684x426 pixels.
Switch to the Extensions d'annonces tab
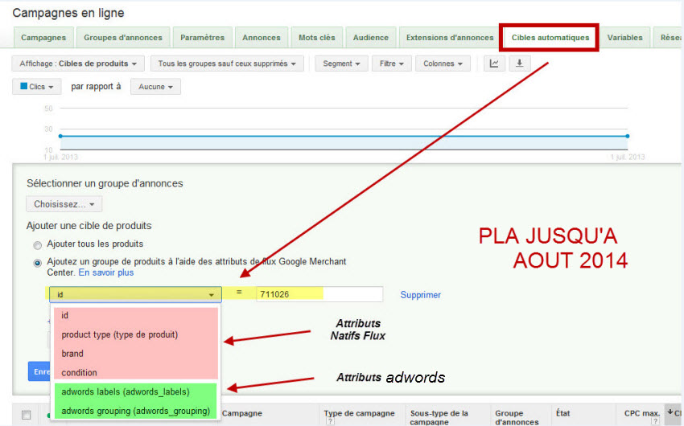[450, 38]
